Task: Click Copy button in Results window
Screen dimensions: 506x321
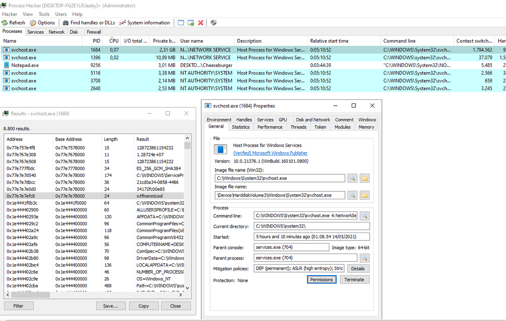Action: (x=144, y=306)
